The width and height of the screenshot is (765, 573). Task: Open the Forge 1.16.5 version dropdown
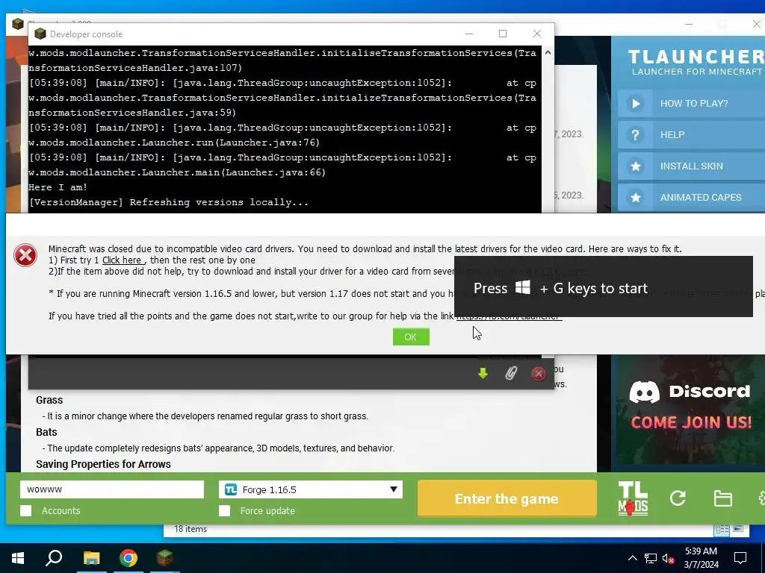pyautogui.click(x=311, y=489)
